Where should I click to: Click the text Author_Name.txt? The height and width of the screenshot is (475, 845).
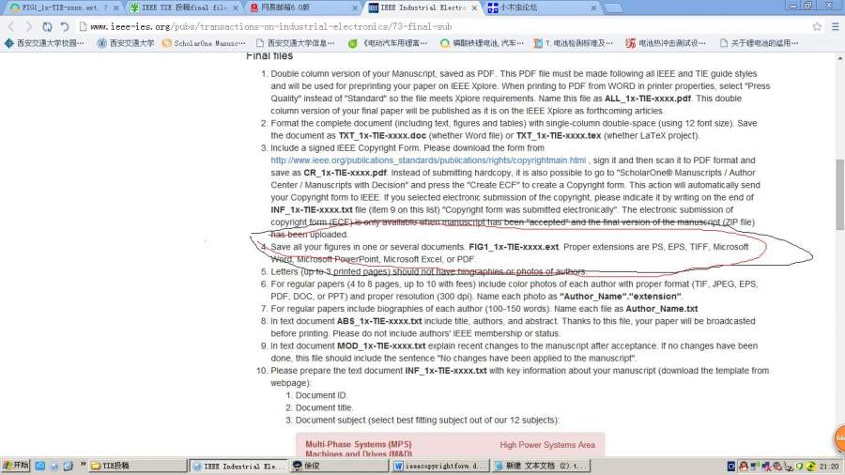(x=662, y=309)
